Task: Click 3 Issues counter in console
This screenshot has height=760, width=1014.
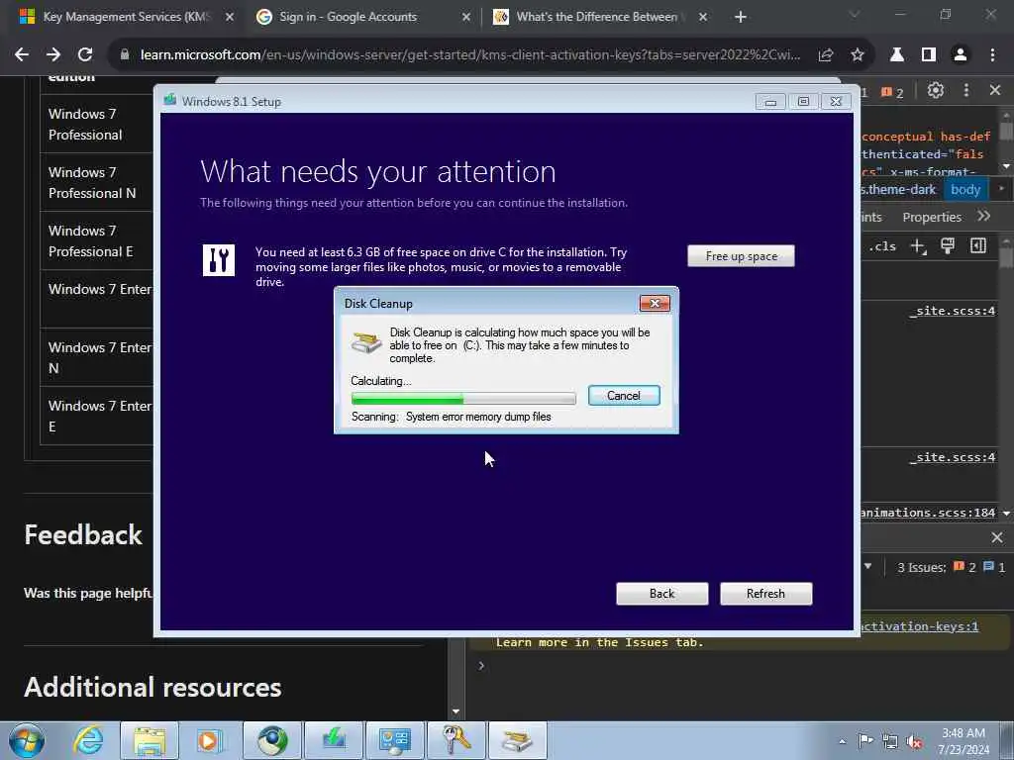Action: click(x=951, y=567)
